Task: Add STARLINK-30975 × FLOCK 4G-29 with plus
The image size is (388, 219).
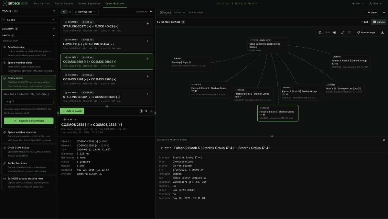Action: pyautogui.click(x=148, y=23)
